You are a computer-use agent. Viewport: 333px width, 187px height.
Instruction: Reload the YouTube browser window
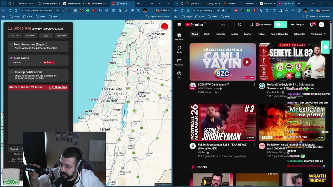(x=182, y=10)
